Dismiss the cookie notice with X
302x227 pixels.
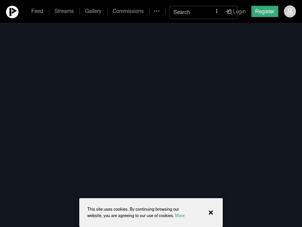211,212
